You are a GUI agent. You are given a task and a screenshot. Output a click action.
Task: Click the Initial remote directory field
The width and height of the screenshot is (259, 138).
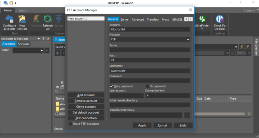click(150, 105)
